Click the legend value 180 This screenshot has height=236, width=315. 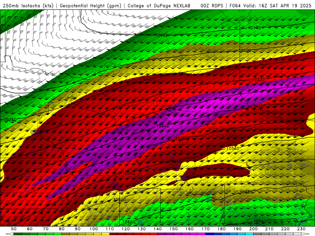point(221,229)
